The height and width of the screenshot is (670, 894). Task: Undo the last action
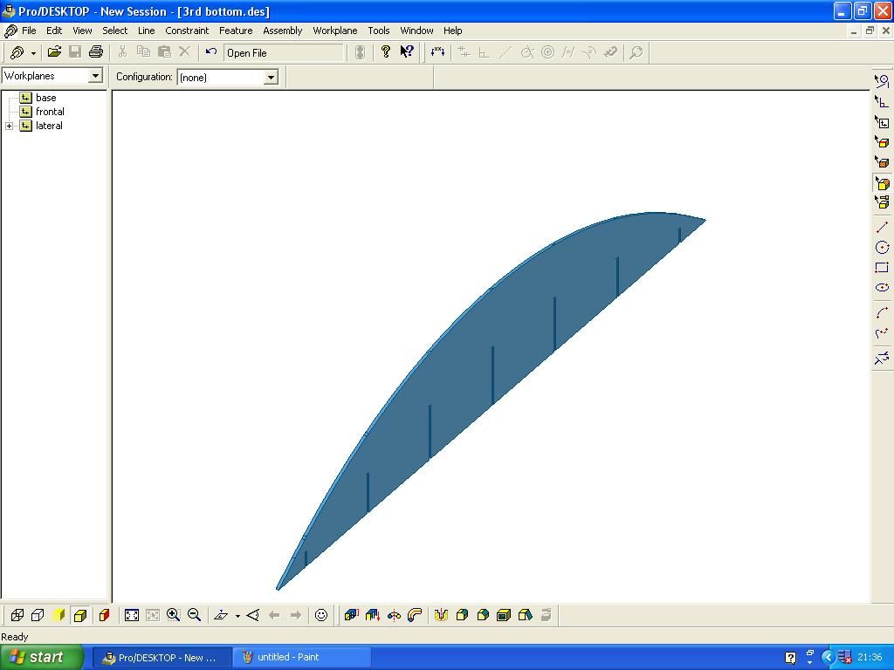coord(211,52)
